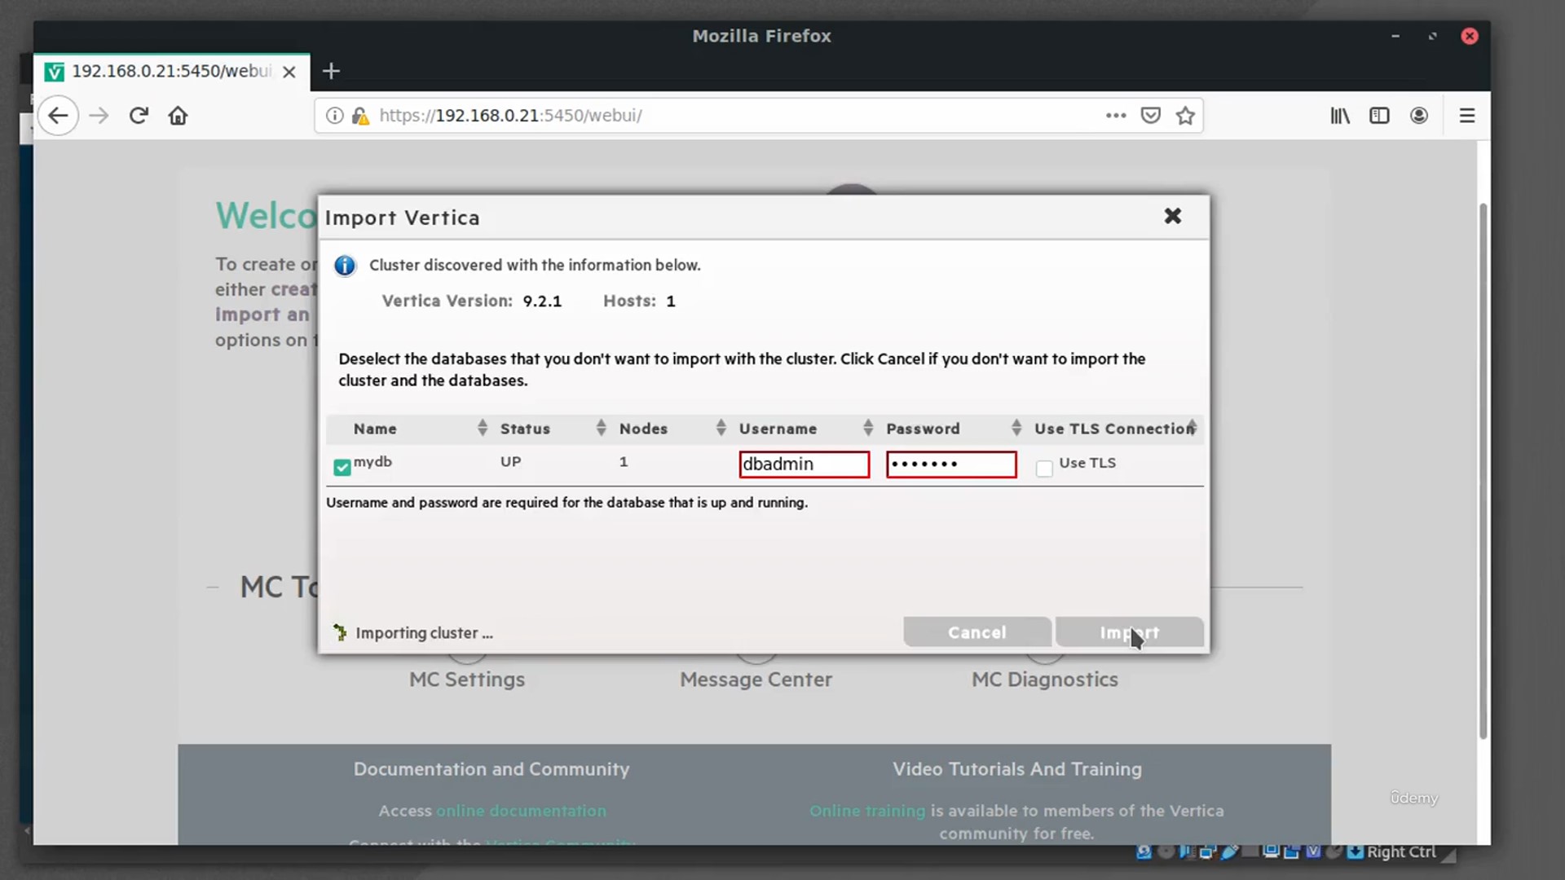Sort table by Name column arrows
Viewport: 1565px width, 880px height.
(x=482, y=428)
